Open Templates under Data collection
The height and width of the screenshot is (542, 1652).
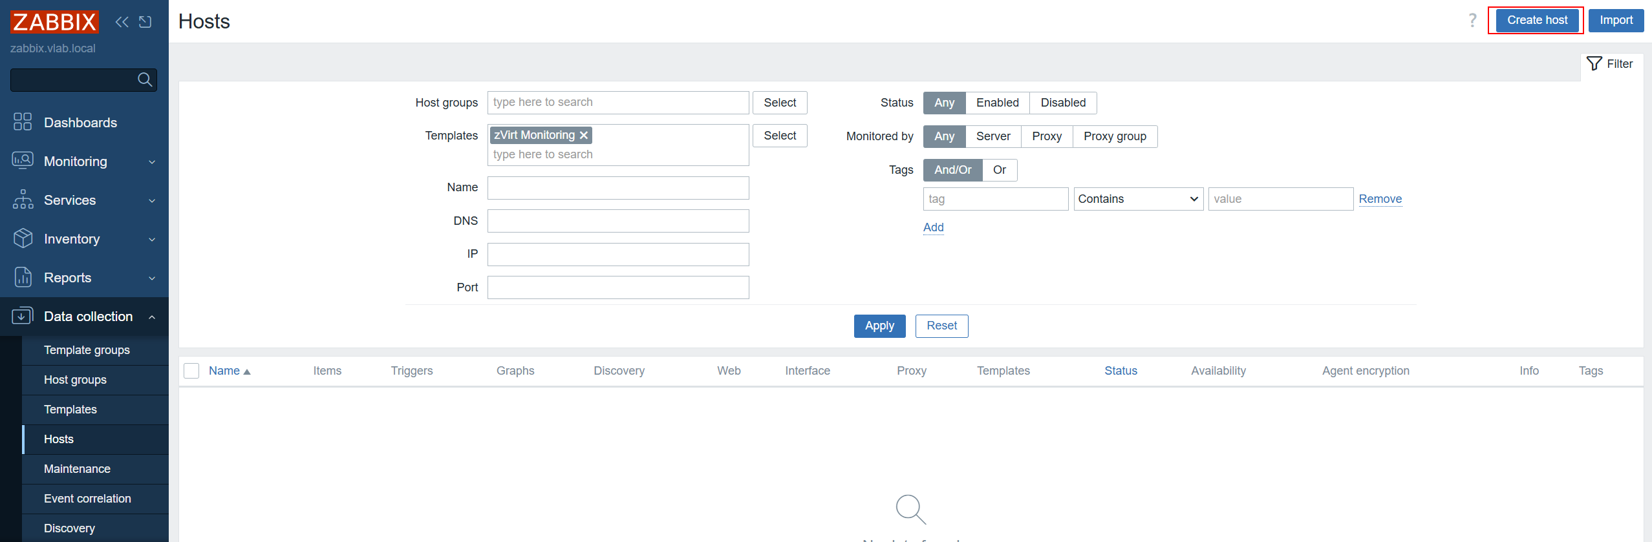(70, 410)
